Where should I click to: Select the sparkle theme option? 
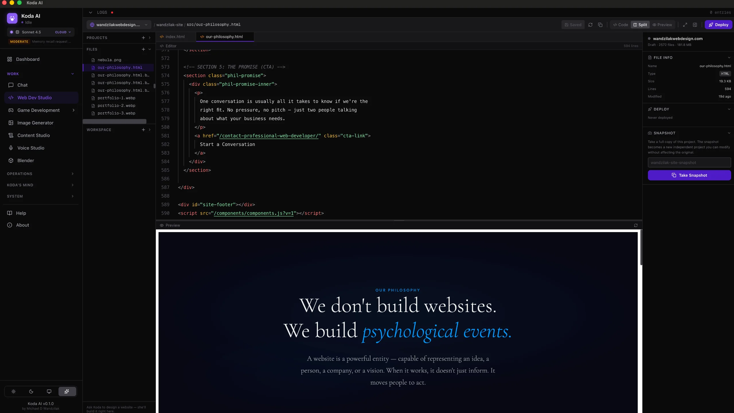pyautogui.click(x=67, y=391)
